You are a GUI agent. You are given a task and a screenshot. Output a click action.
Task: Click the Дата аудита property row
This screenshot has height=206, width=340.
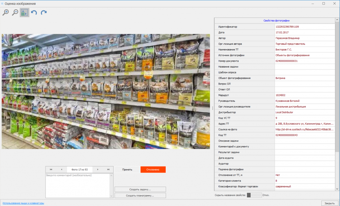[x=275, y=158]
